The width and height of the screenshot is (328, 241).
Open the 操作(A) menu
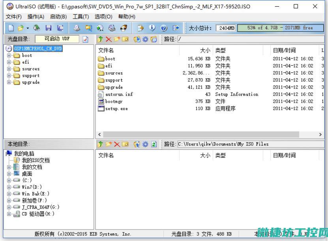36,17
